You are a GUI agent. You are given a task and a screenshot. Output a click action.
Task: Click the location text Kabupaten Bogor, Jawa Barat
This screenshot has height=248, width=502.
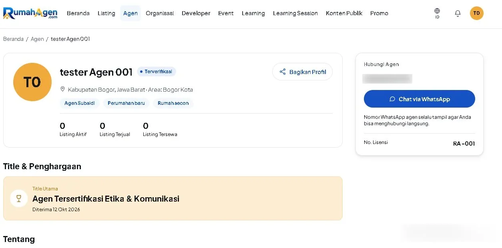106,90
